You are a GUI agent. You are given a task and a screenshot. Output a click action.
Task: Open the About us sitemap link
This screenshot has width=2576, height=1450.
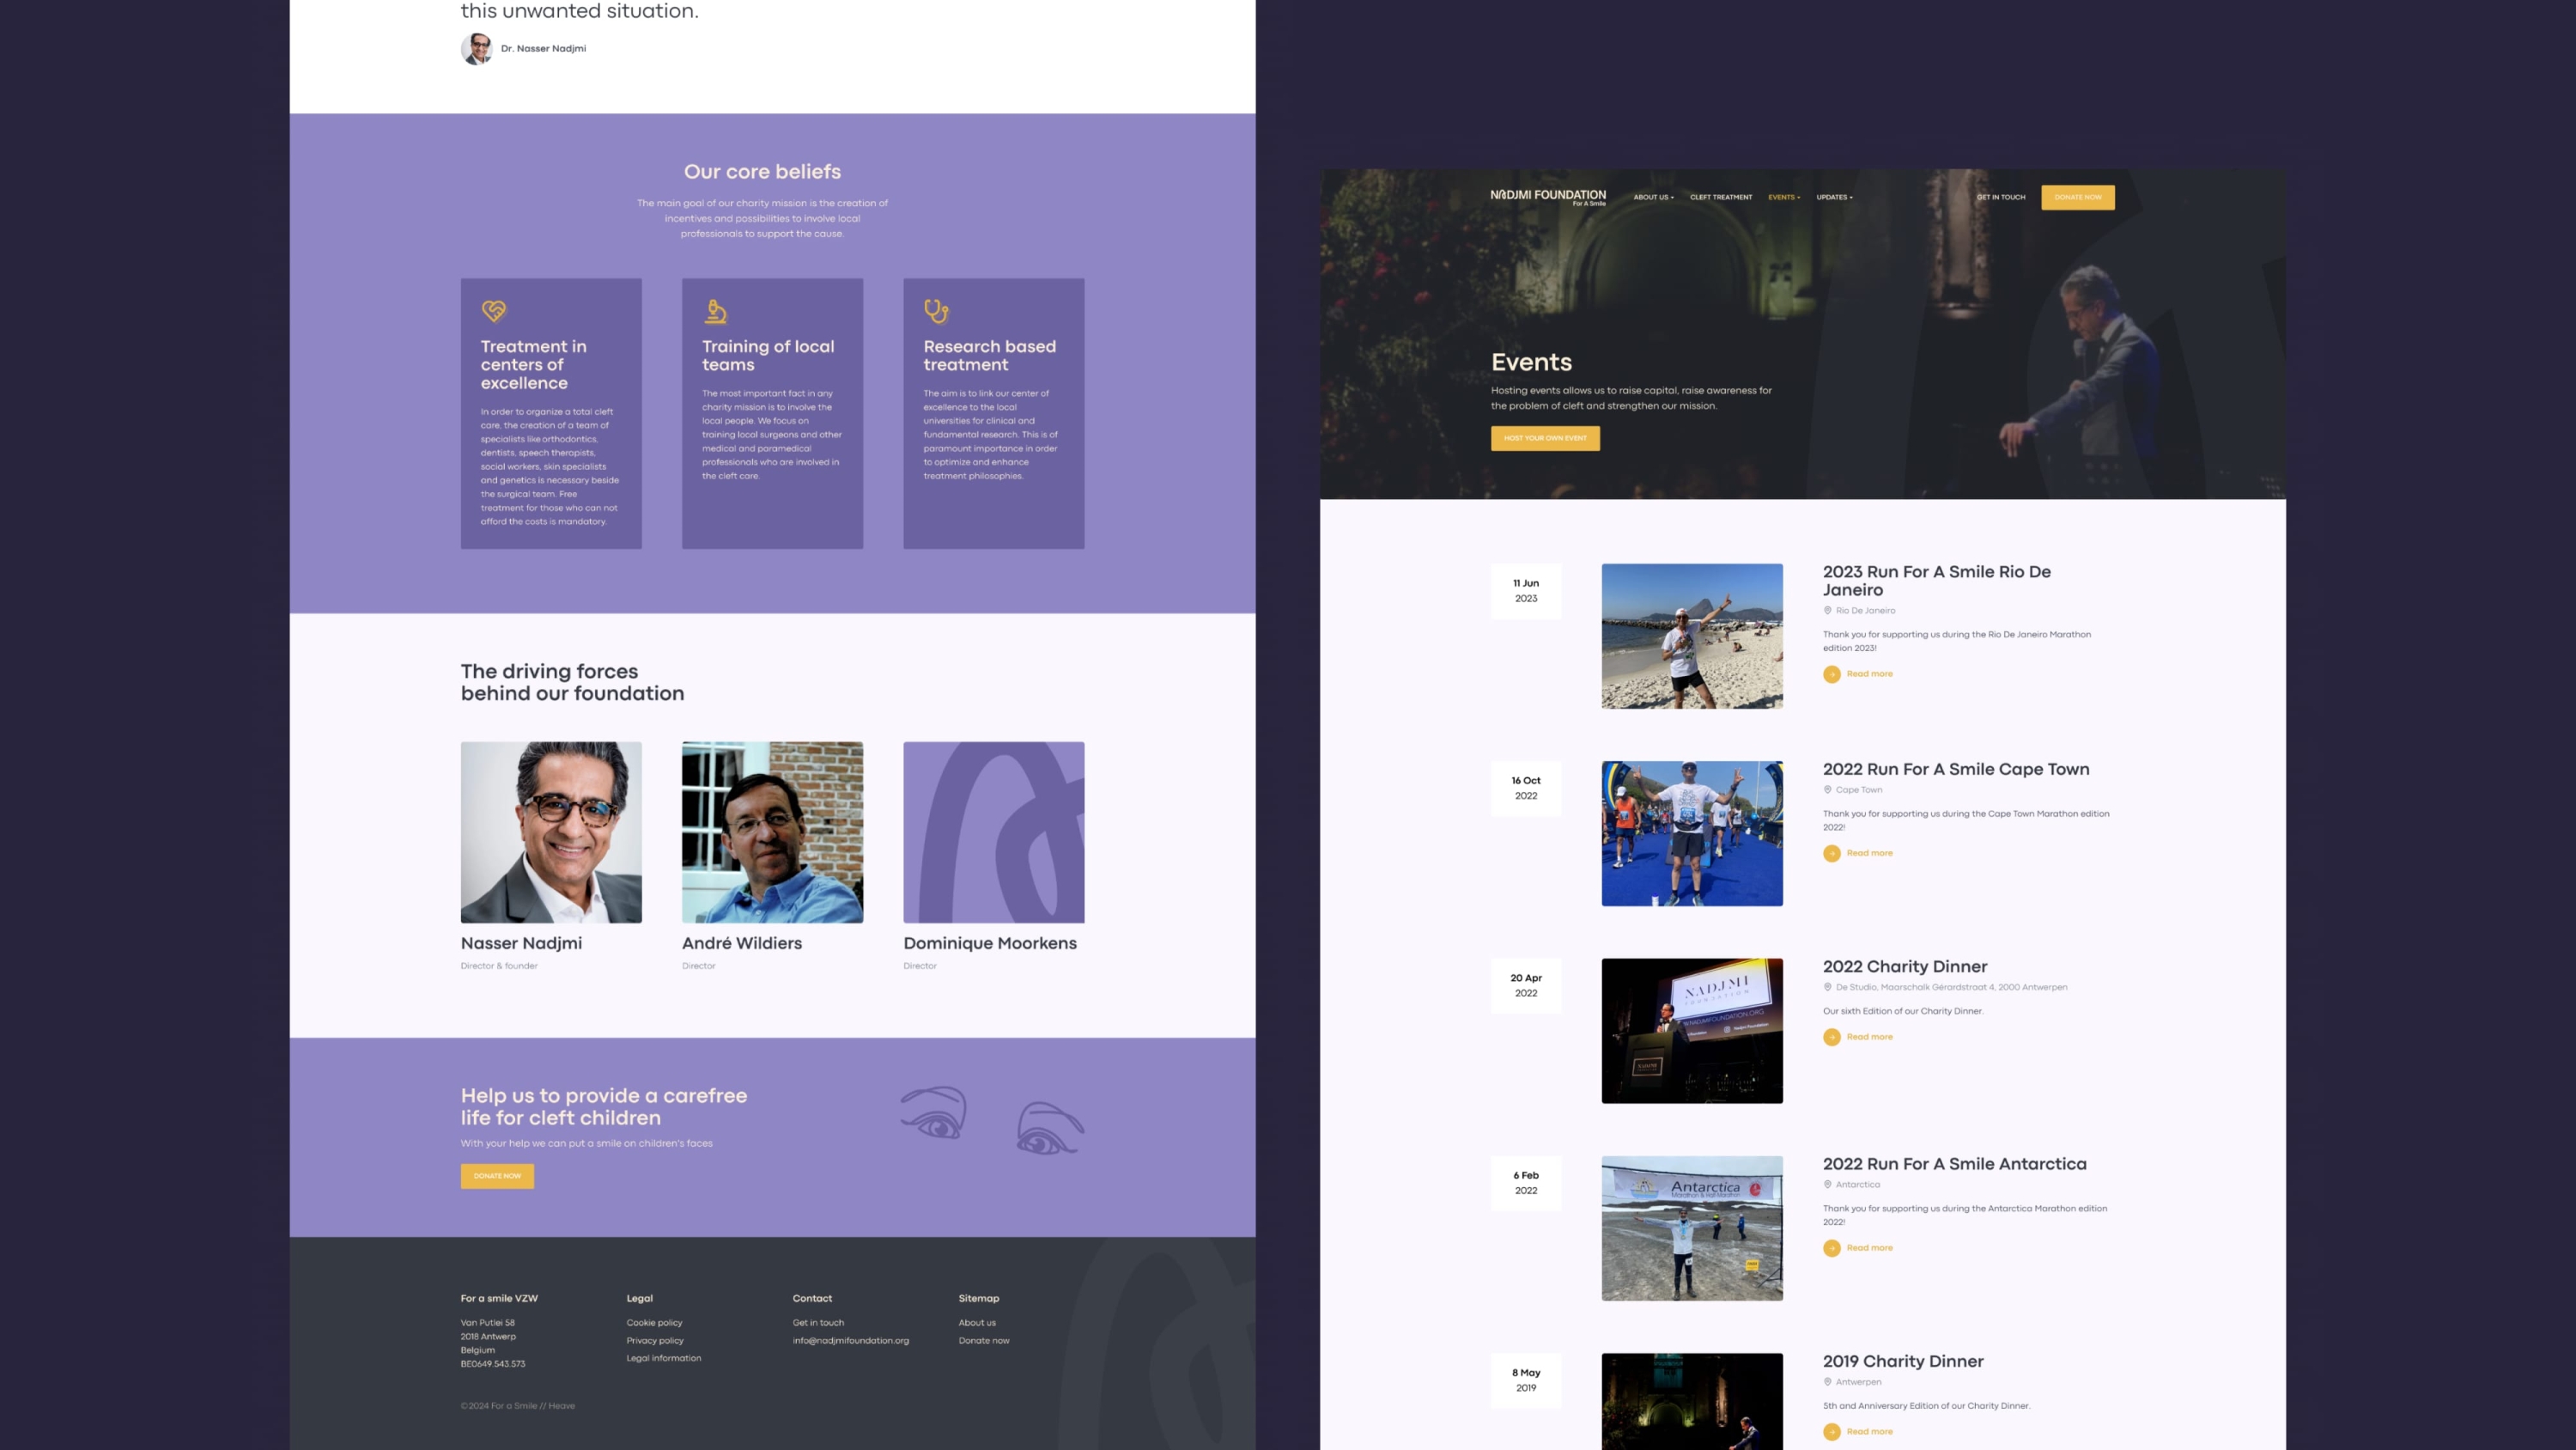point(977,1323)
